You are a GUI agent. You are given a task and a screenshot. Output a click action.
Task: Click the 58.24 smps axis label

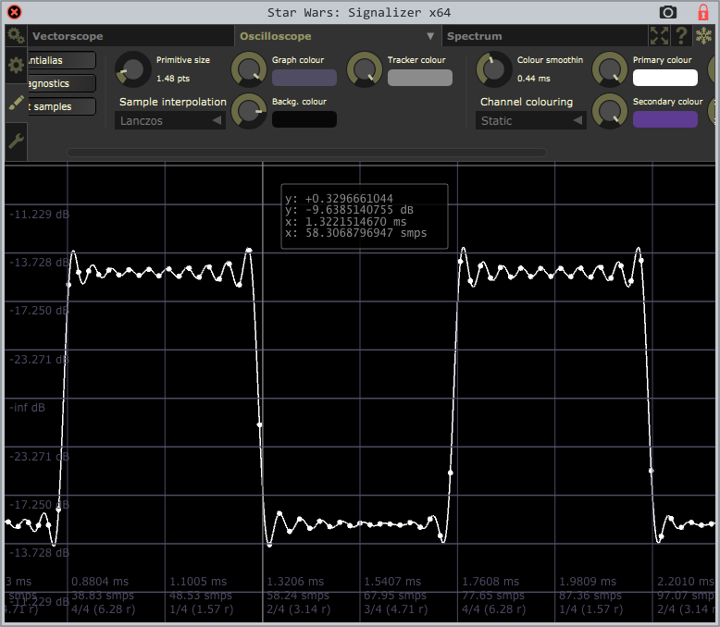298,596
